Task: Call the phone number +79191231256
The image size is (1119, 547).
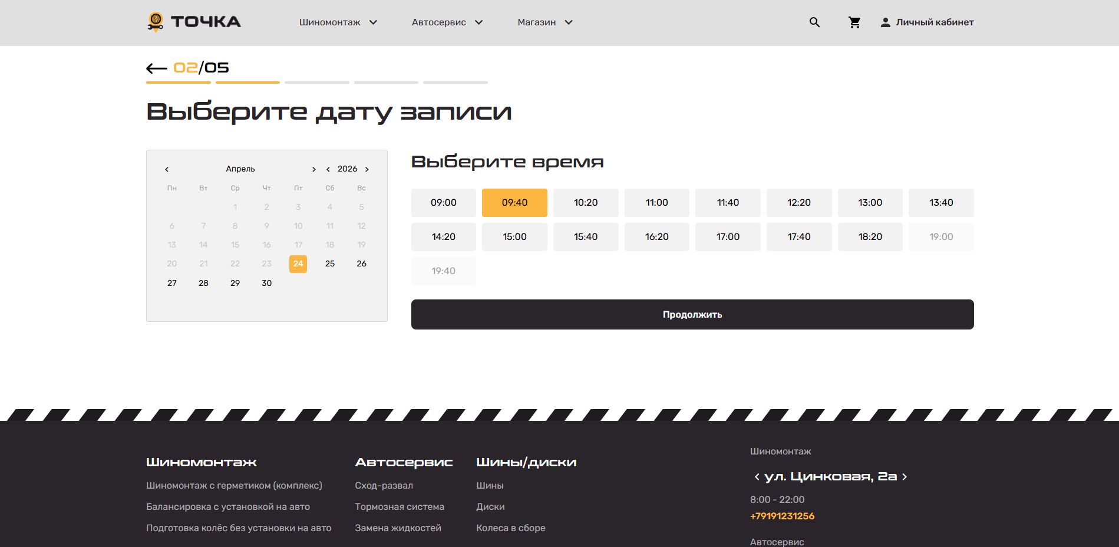Action: point(782,516)
